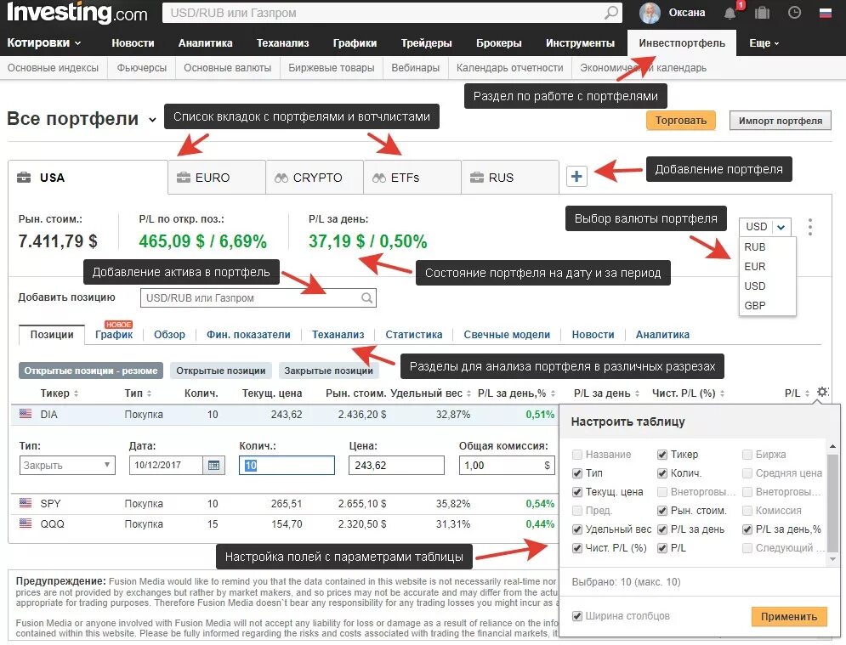Click the Russian flag language icon

tap(826, 13)
